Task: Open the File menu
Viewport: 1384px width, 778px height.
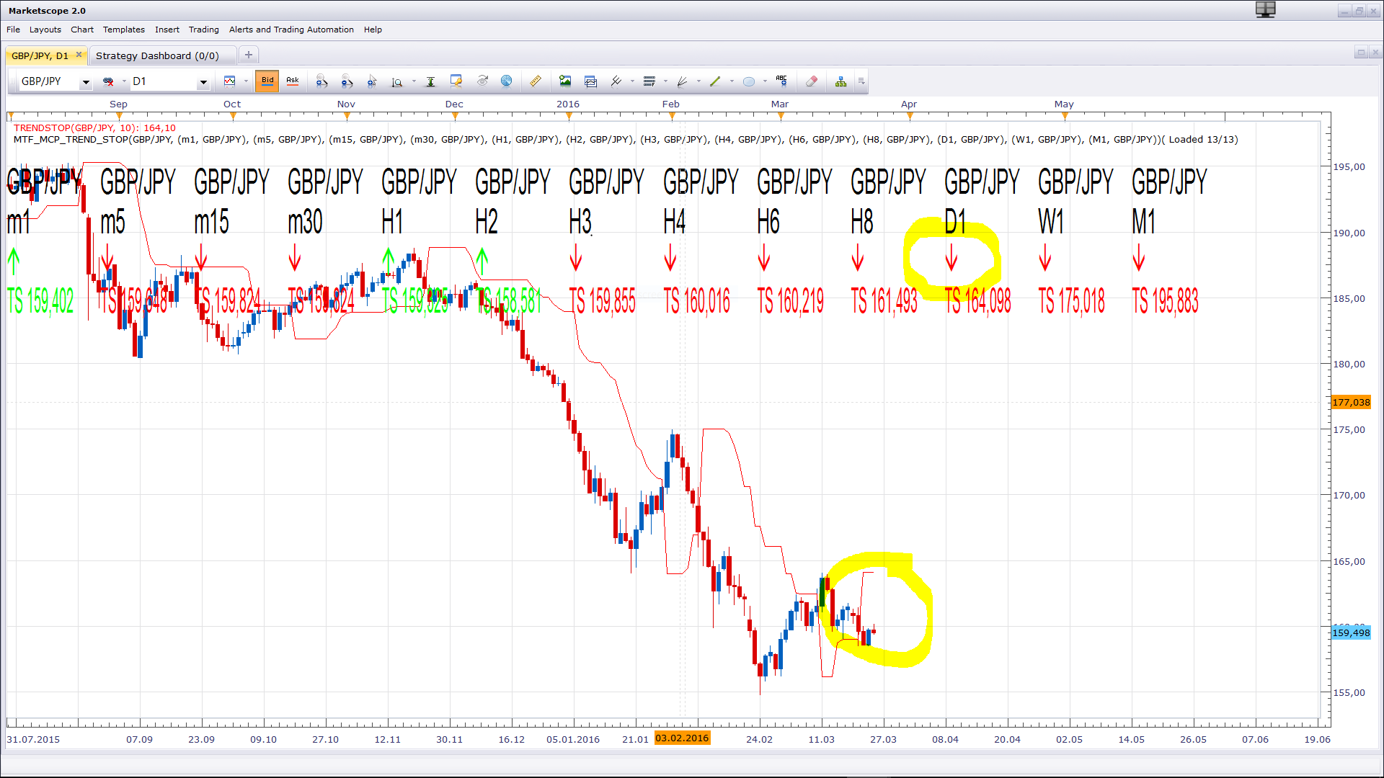Action: 13,30
